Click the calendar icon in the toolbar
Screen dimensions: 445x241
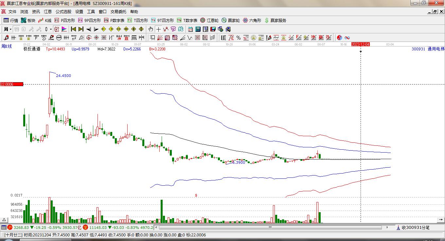click(x=190, y=29)
